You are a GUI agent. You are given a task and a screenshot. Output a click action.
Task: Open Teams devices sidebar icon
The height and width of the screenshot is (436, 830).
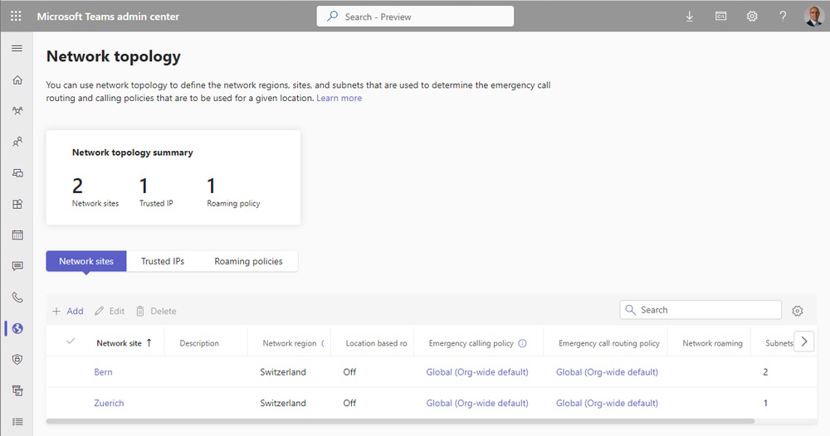(x=17, y=172)
